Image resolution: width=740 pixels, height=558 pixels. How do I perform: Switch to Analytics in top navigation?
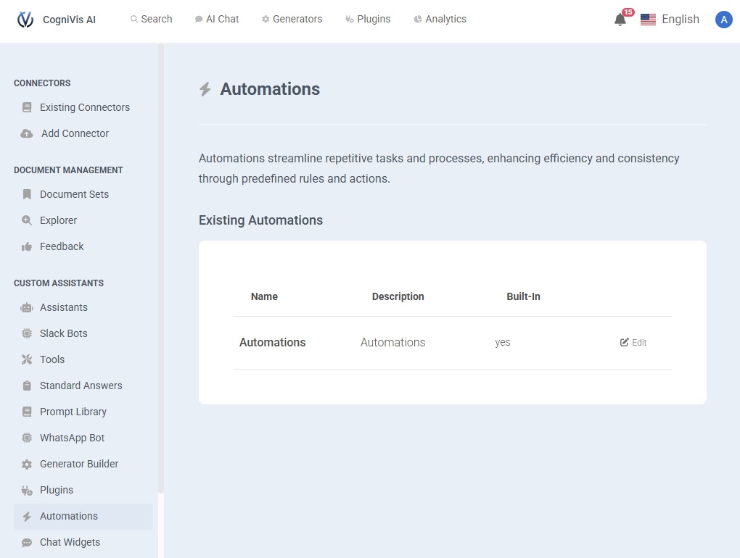click(440, 19)
